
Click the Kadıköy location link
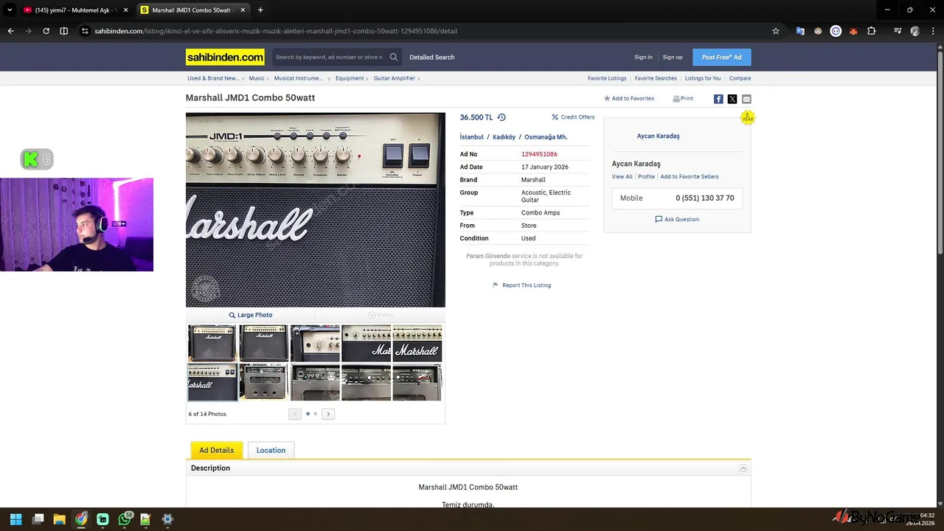(x=504, y=137)
